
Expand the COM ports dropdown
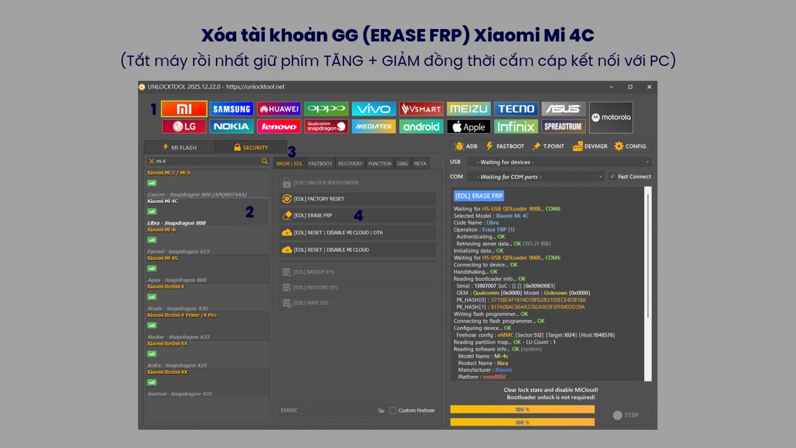click(536, 177)
